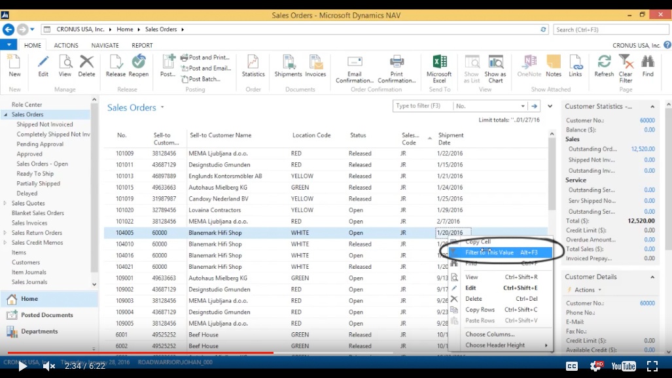Viewport: 672px width, 378px height.
Task: Select Post and Print in ribbon
Action: pyautogui.click(x=205, y=58)
